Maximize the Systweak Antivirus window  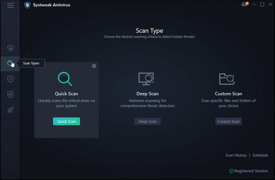pos(262,4)
